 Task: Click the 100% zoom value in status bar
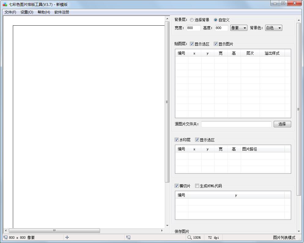[197, 238]
